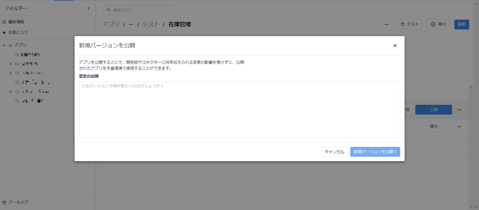Click the テスト button in header
Viewport: 479px width, 210px height.
coord(409,24)
